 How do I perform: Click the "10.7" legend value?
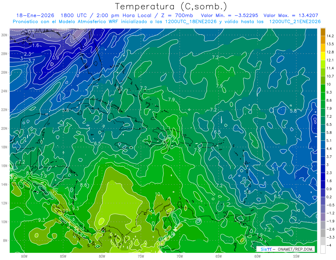[330, 76]
